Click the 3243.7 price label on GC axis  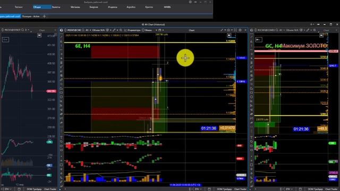(x=333, y=66)
